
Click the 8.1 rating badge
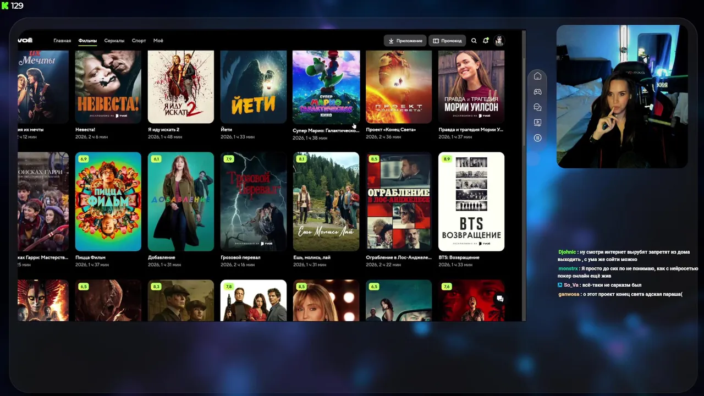coord(301,159)
